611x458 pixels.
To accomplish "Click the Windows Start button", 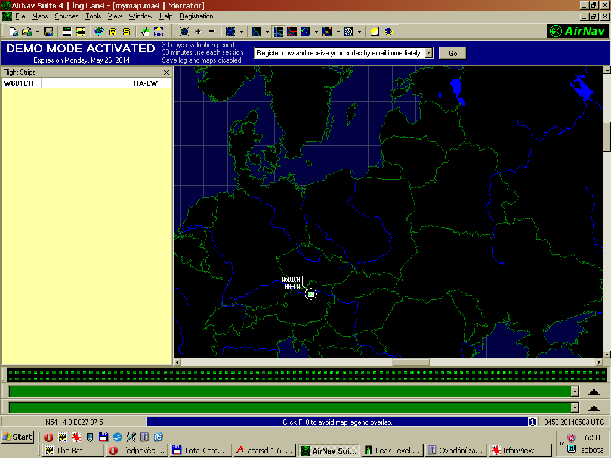I will [17, 437].
